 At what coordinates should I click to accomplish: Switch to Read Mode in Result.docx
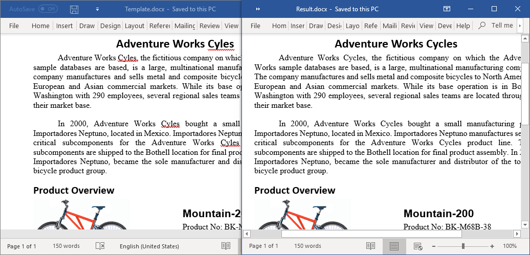370,246
